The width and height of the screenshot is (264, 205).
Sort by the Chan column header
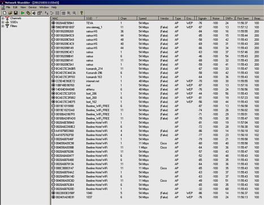(x=128, y=18)
